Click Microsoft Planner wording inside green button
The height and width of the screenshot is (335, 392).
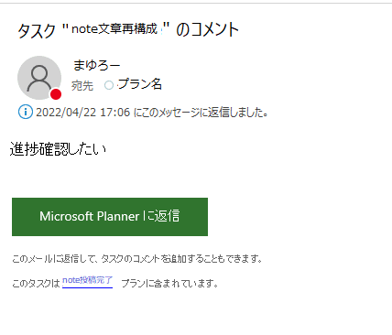[90, 216]
